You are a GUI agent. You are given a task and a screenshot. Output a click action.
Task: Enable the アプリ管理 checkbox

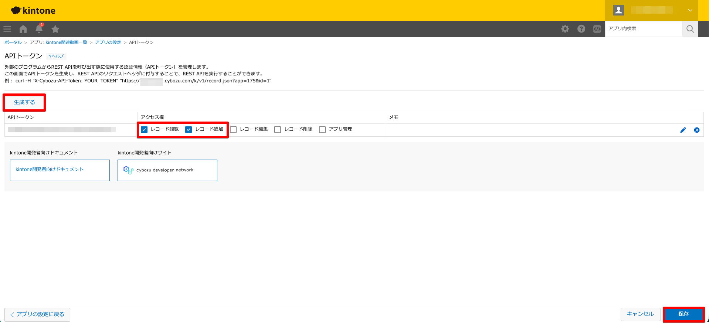tap(322, 130)
